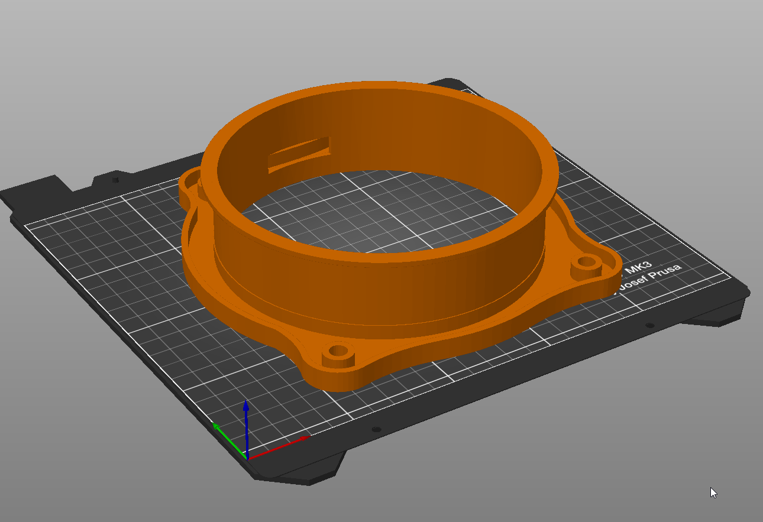Image resolution: width=763 pixels, height=522 pixels.
Task: Click the axis origin point on bed corner
Action: 247,458
